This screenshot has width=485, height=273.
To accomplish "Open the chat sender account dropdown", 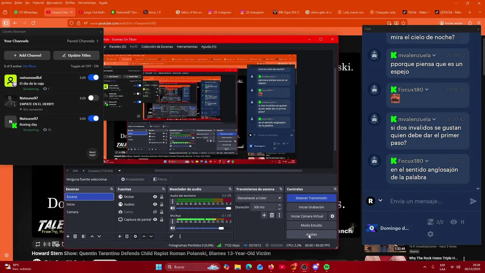I will click(x=380, y=201).
